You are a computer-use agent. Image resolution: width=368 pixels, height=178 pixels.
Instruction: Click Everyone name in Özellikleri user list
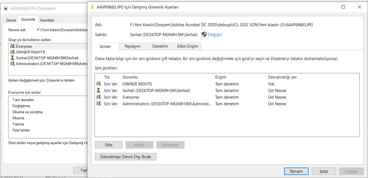pyautogui.click(x=24, y=47)
